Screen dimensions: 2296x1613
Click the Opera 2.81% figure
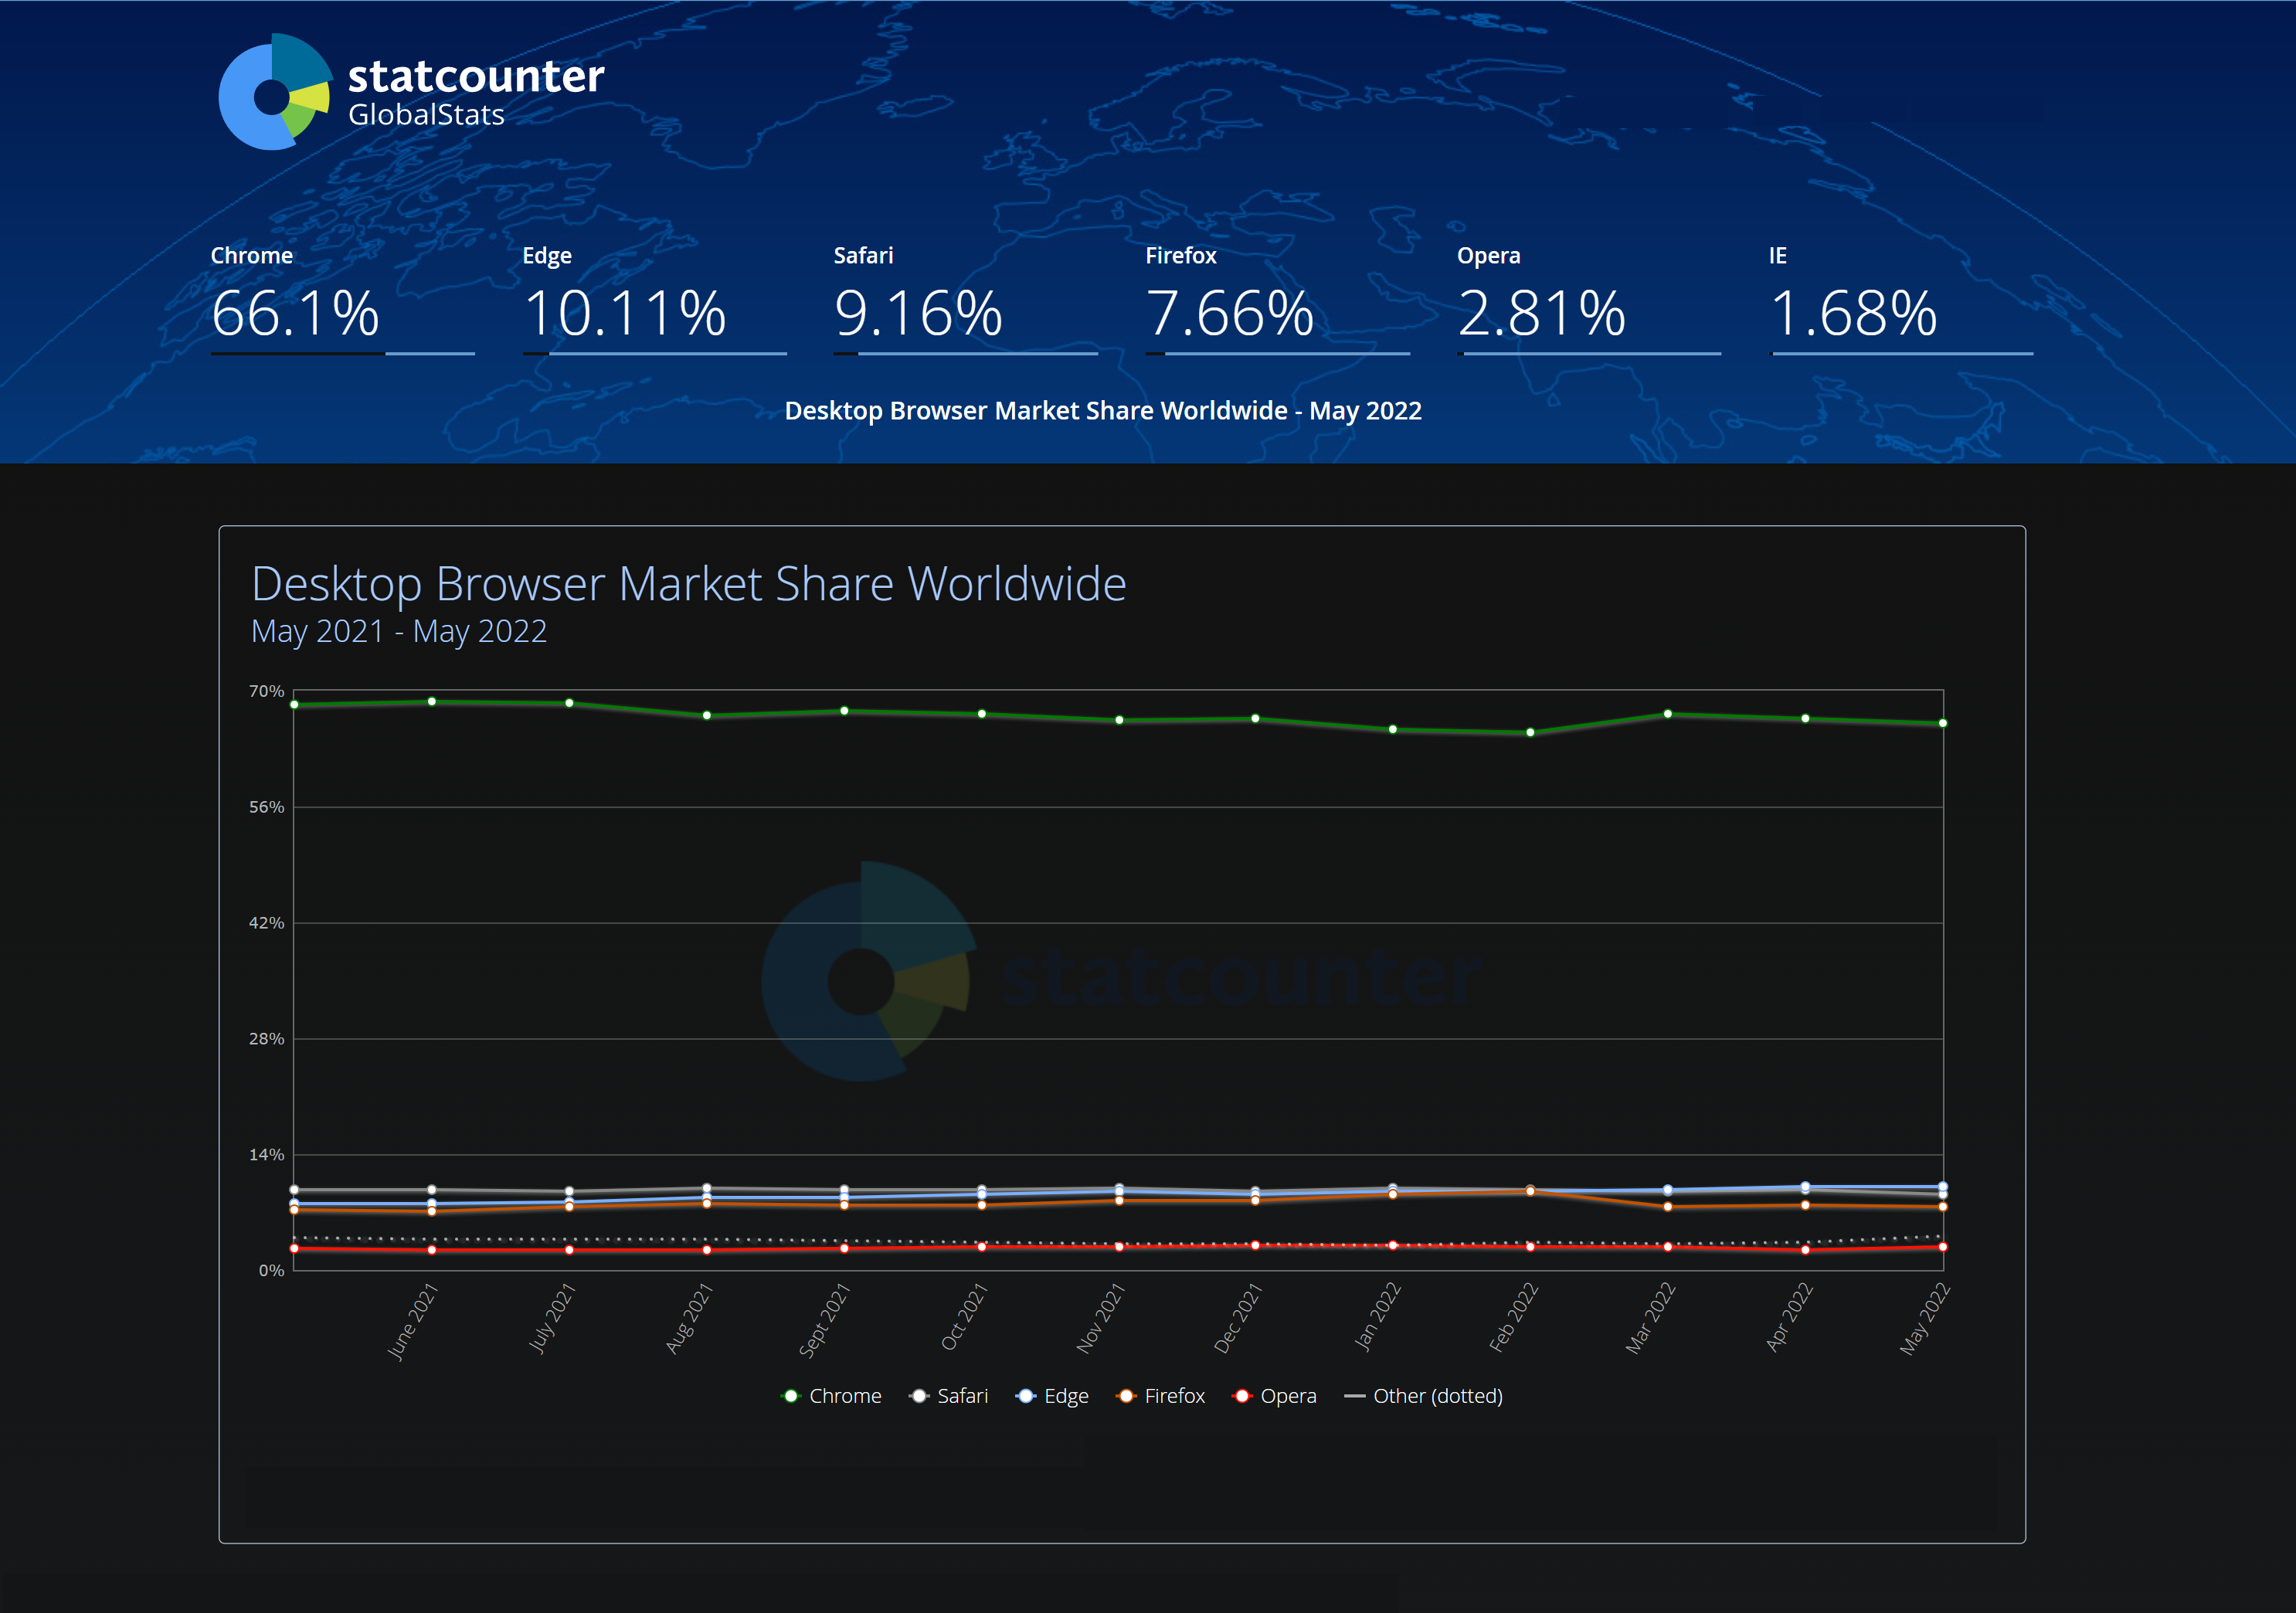(x=1541, y=312)
